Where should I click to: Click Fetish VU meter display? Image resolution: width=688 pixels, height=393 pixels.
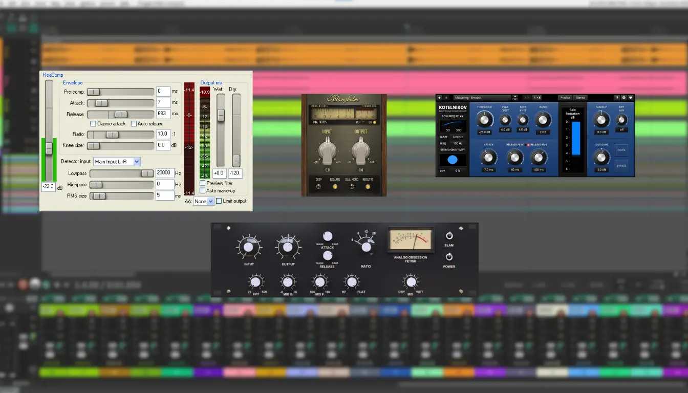tap(411, 239)
